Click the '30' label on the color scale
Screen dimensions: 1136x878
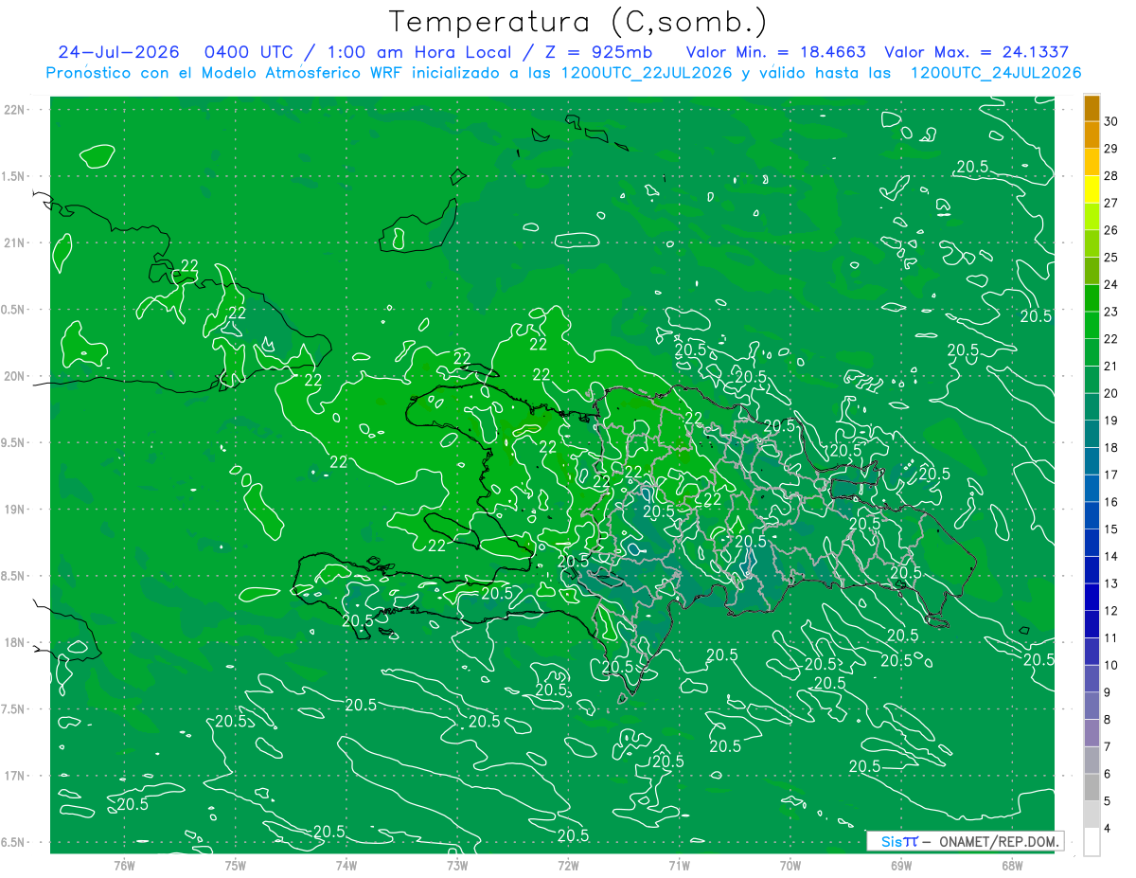[1111, 122]
